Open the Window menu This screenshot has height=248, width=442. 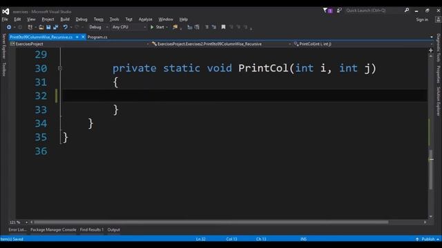(166, 19)
